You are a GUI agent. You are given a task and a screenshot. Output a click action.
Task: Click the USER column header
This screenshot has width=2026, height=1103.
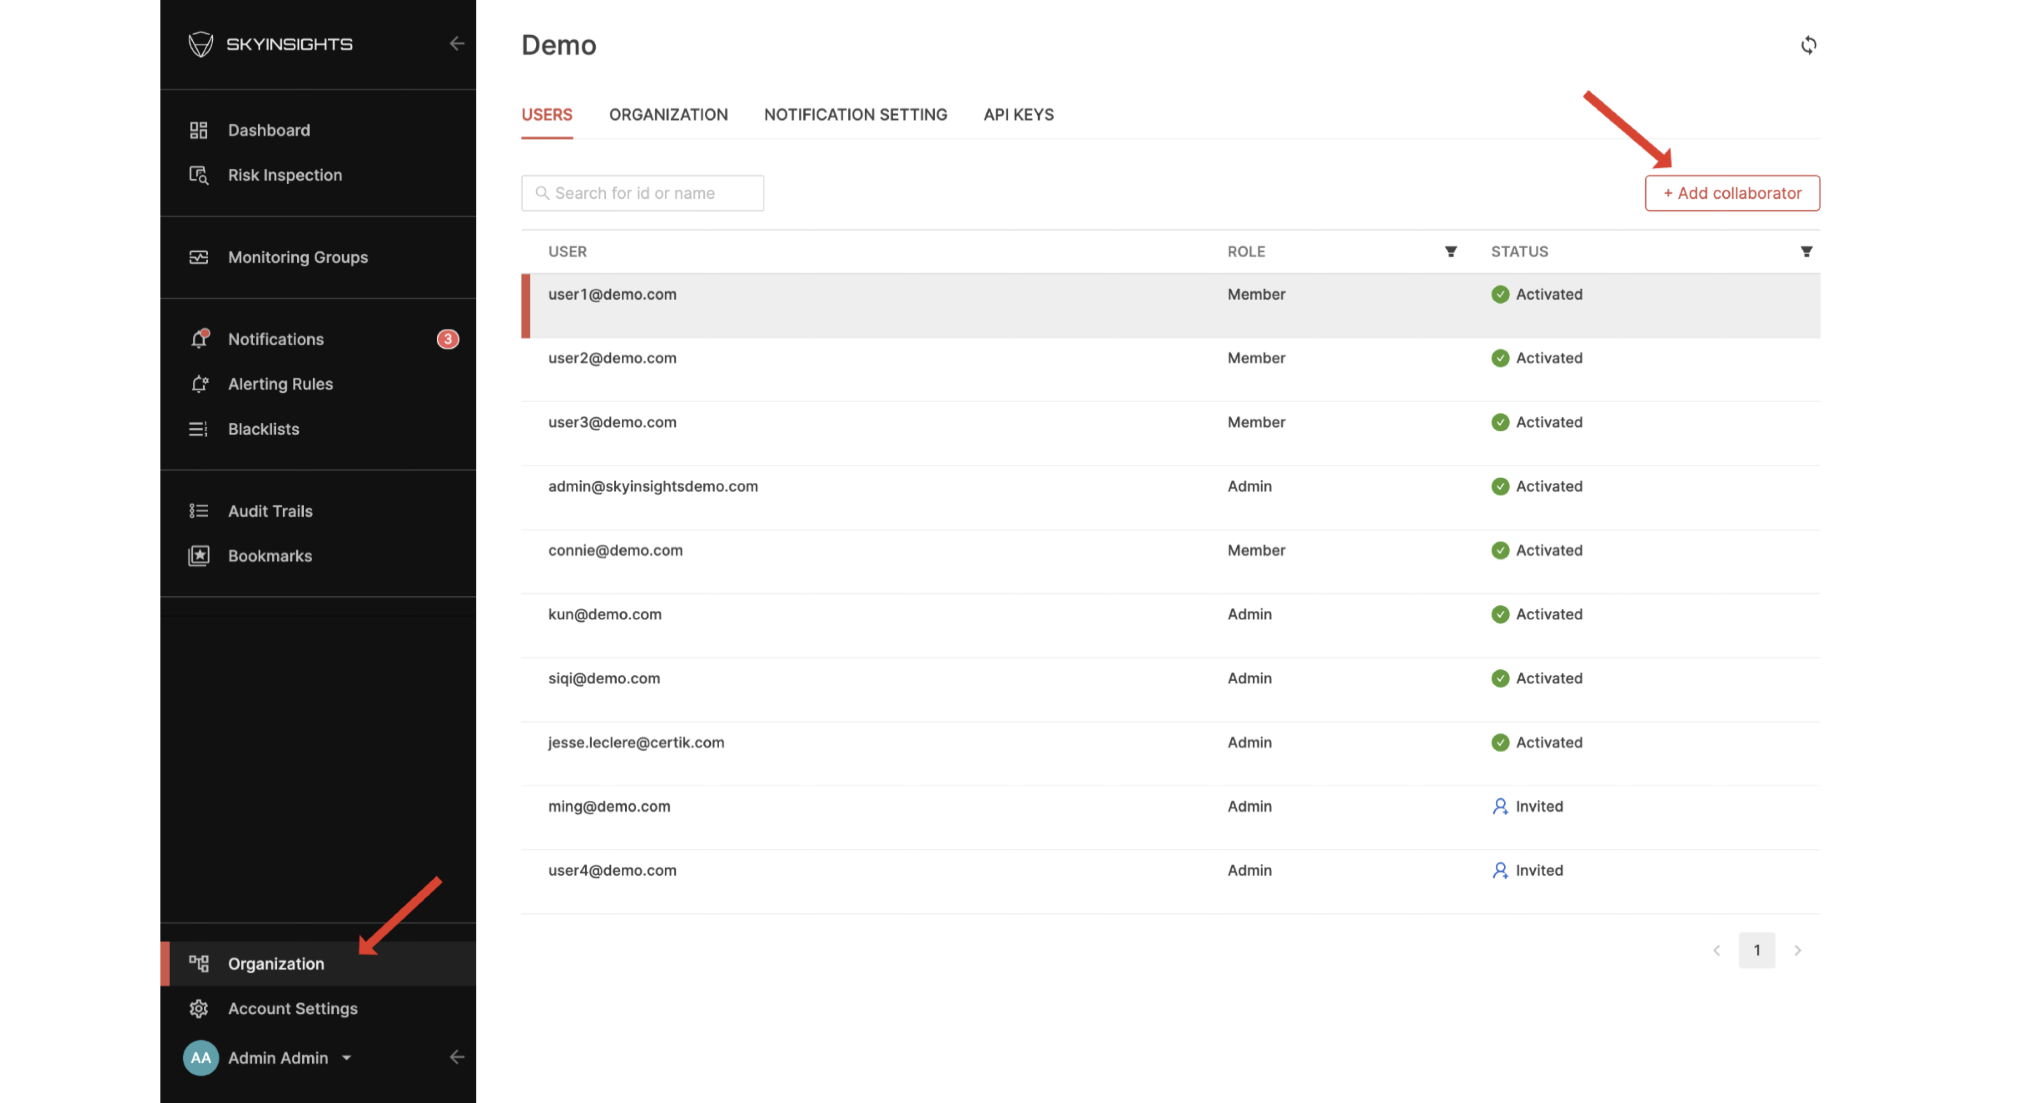(x=567, y=252)
